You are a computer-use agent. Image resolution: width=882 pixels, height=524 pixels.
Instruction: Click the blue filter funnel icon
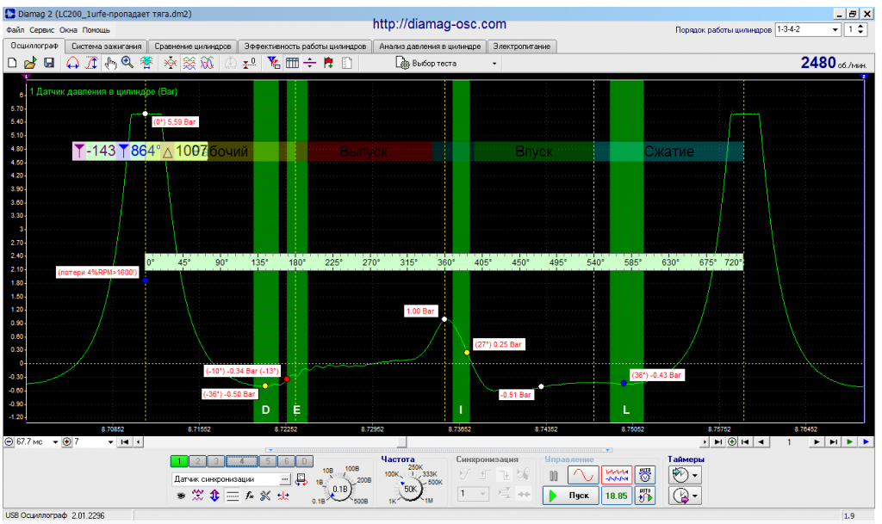click(273, 63)
